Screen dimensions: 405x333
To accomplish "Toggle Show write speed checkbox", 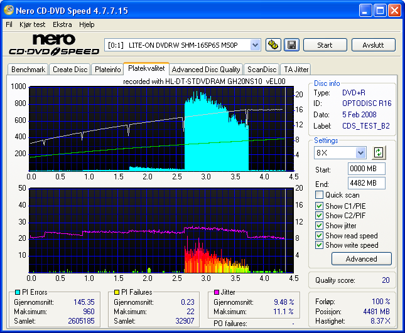I will coord(319,245).
